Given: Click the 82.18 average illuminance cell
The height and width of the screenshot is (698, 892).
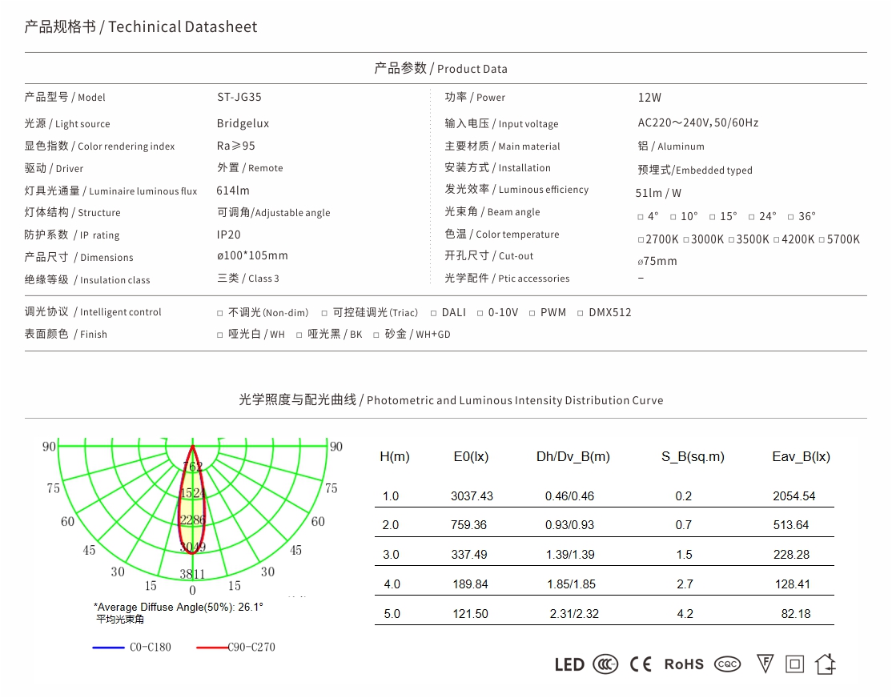Looking at the screenshot, I should coord(795,614).
